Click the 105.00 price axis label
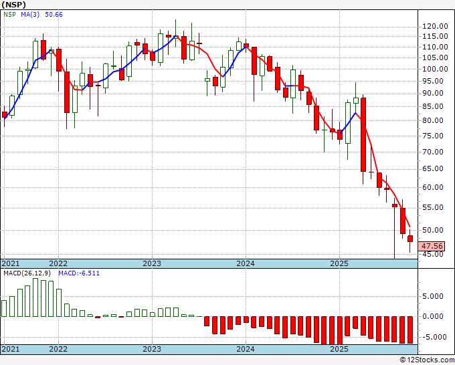Image resolution: width=455 pixels, height=365 pixels. pyautogui.click(x=435, y=57)
